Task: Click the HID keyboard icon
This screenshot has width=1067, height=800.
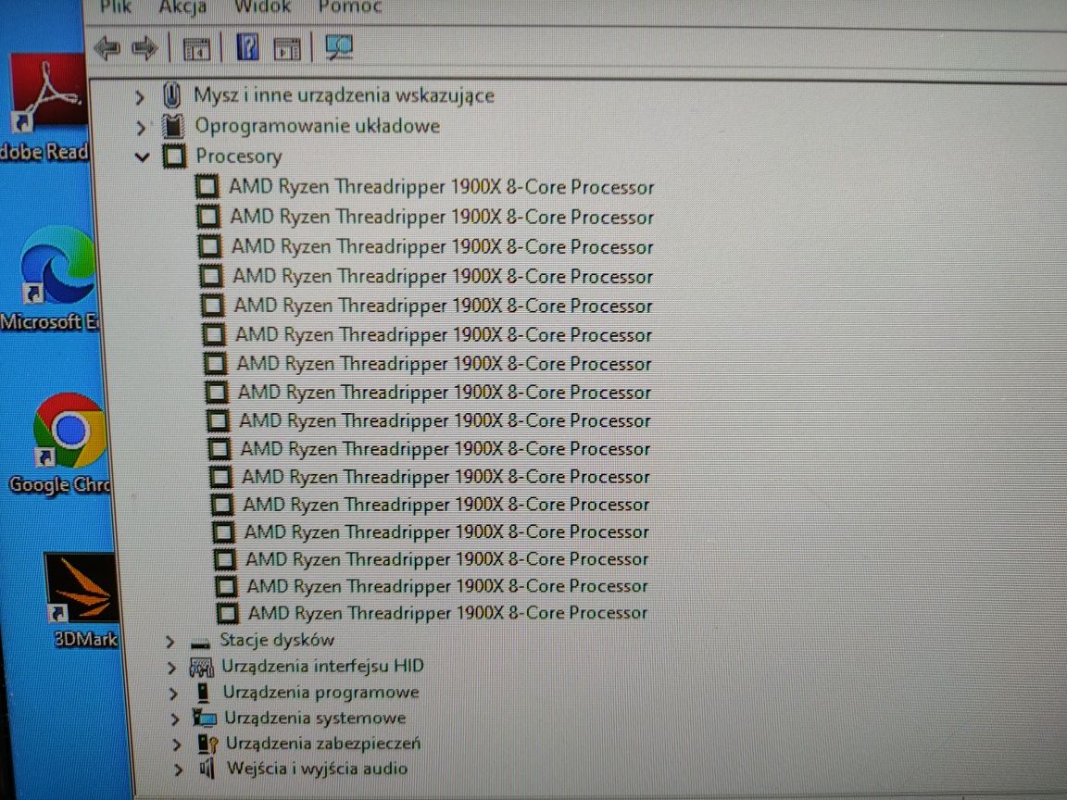Action: [x=201, y=668]
